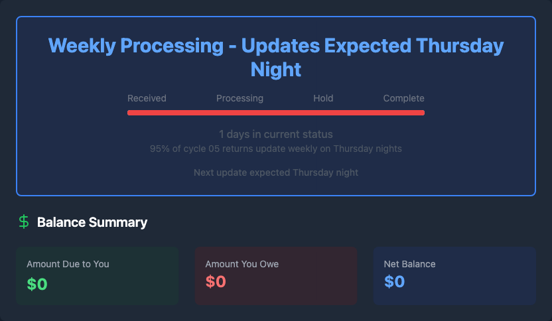The height and width of the screenshot is (321, 552).
Task: Open the Net Balance card
Action: pos(454,276)
